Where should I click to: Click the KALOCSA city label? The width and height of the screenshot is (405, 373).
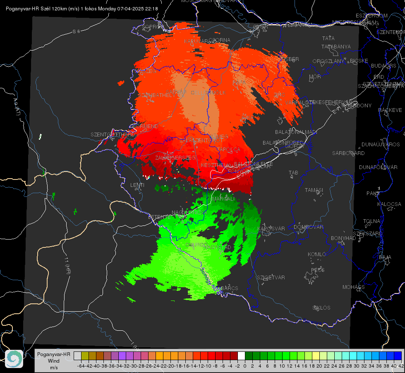(x=389, y=204)
